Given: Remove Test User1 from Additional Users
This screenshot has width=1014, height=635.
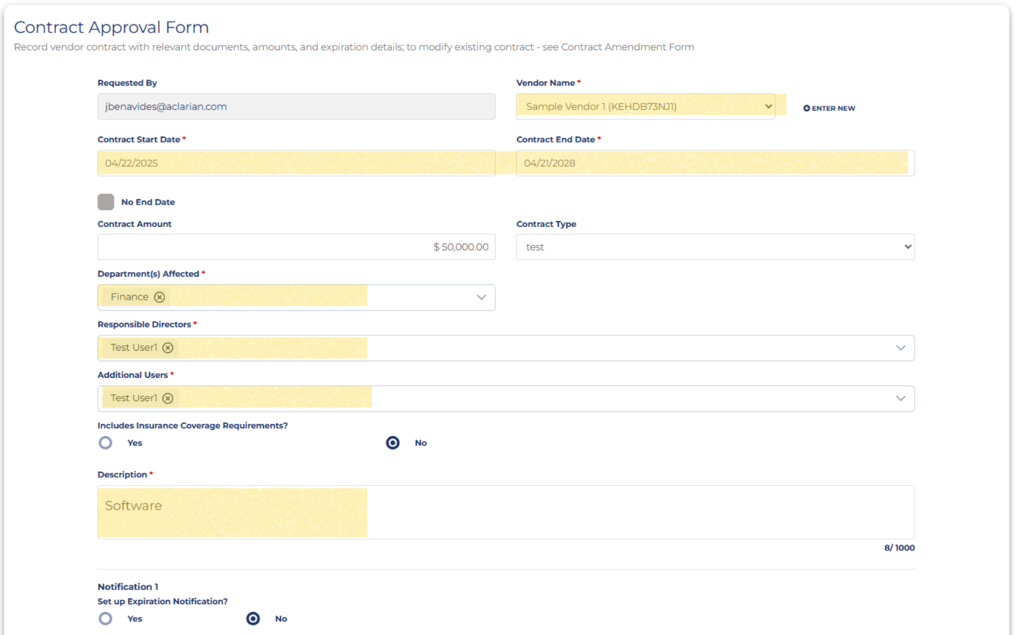Looking at the screenshot, I should [x=168, y=399].
